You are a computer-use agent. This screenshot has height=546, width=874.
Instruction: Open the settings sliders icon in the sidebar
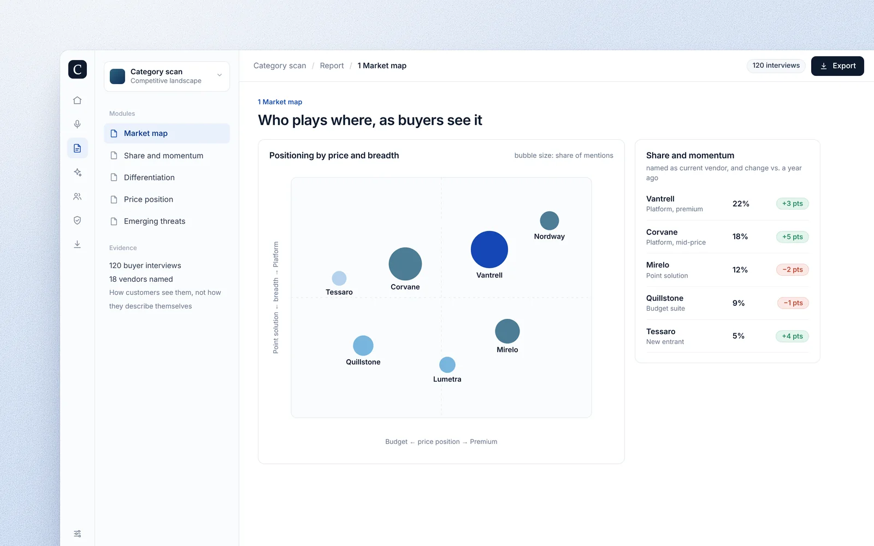click(78, 533)
